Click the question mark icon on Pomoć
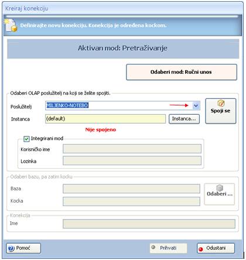 11,248
